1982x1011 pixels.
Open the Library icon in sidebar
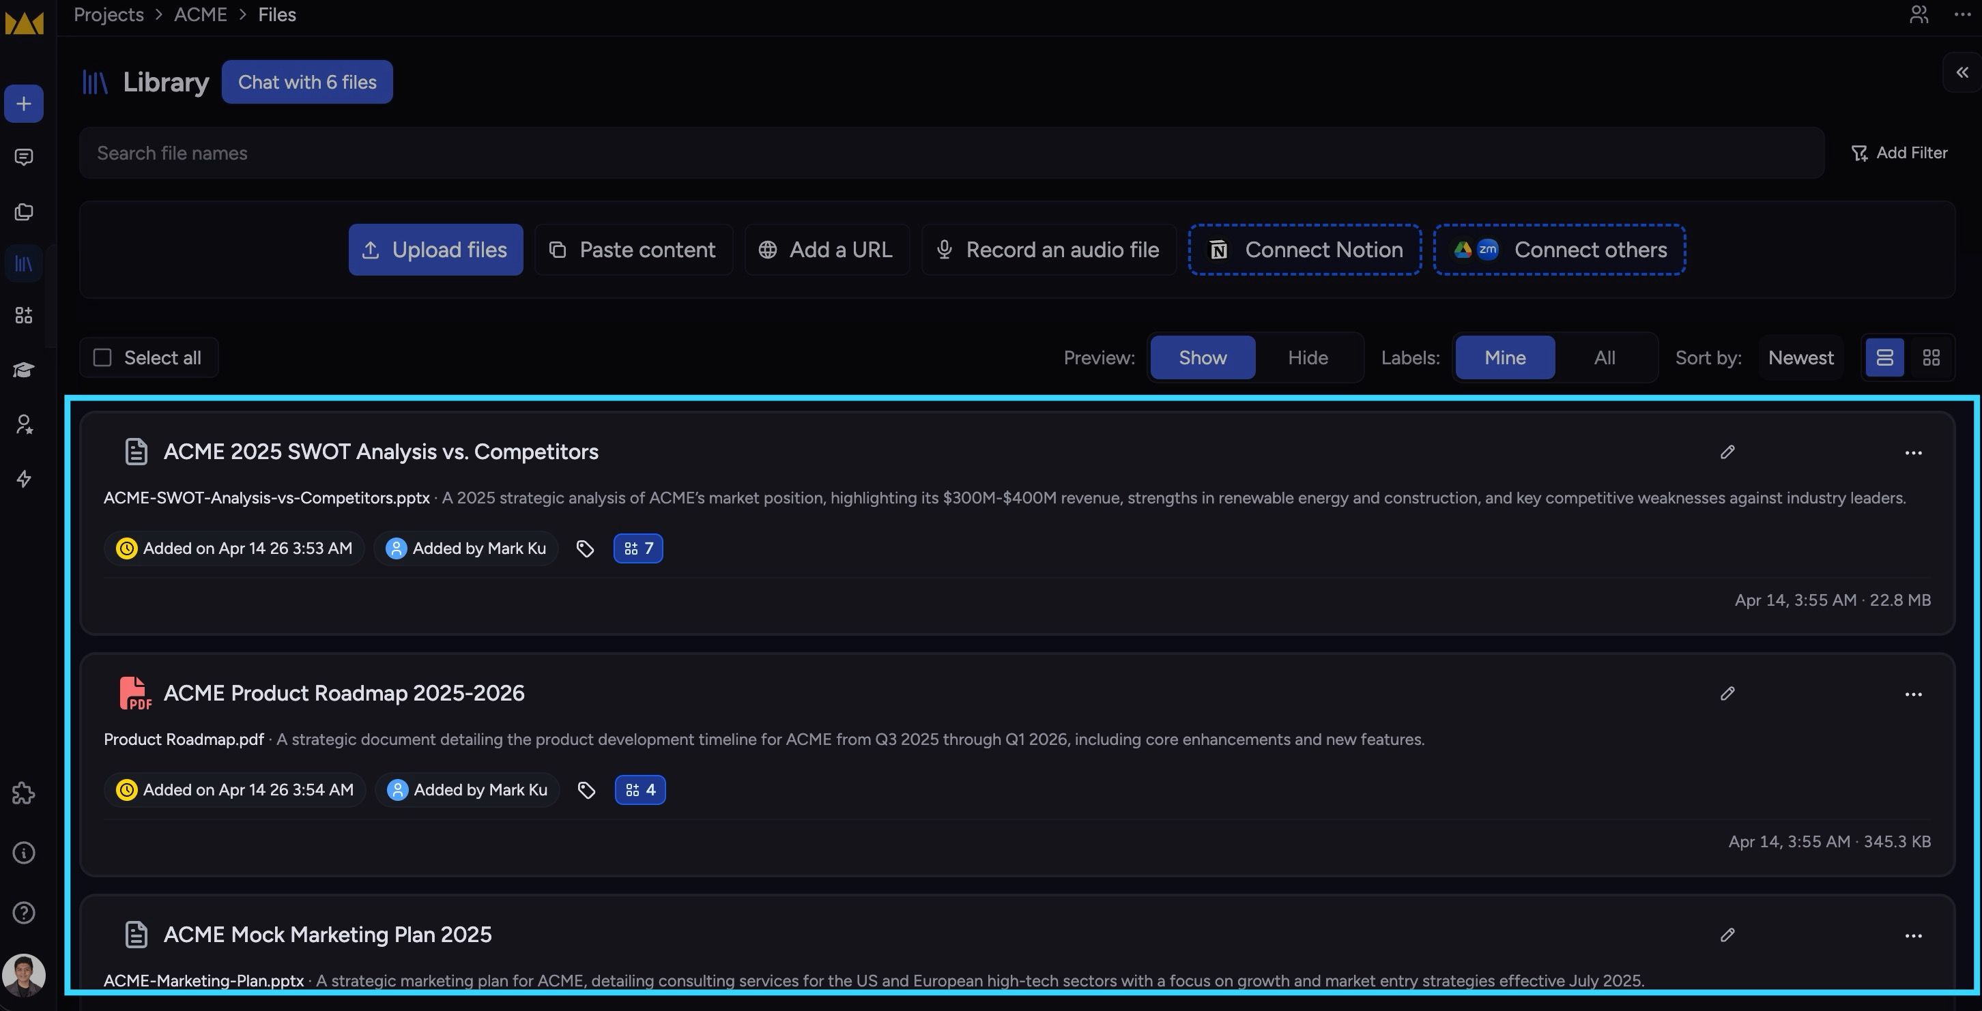point(24,264)
